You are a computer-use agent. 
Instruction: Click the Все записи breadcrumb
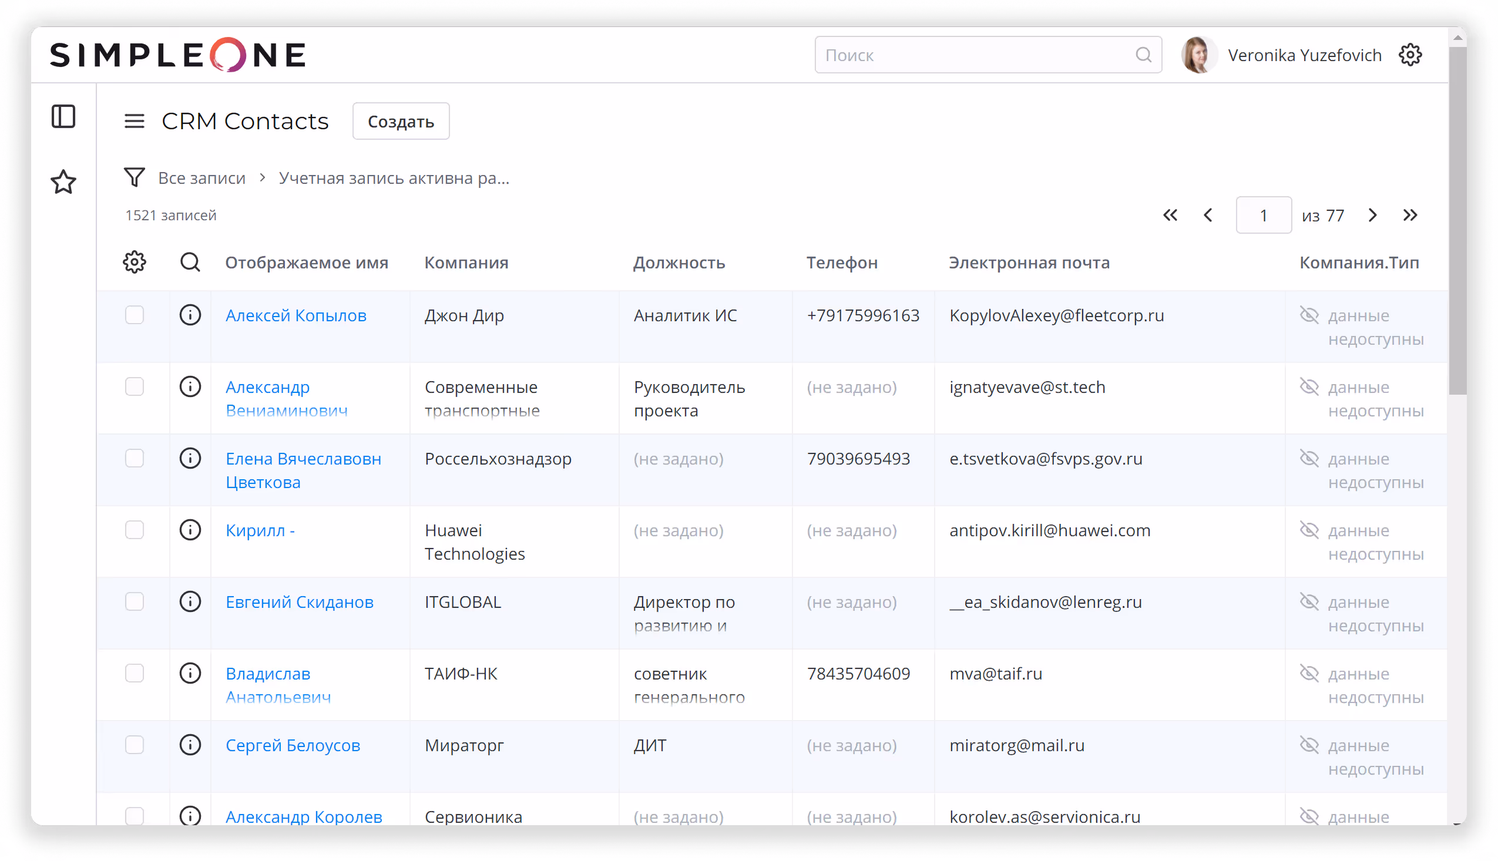(201, 178)
